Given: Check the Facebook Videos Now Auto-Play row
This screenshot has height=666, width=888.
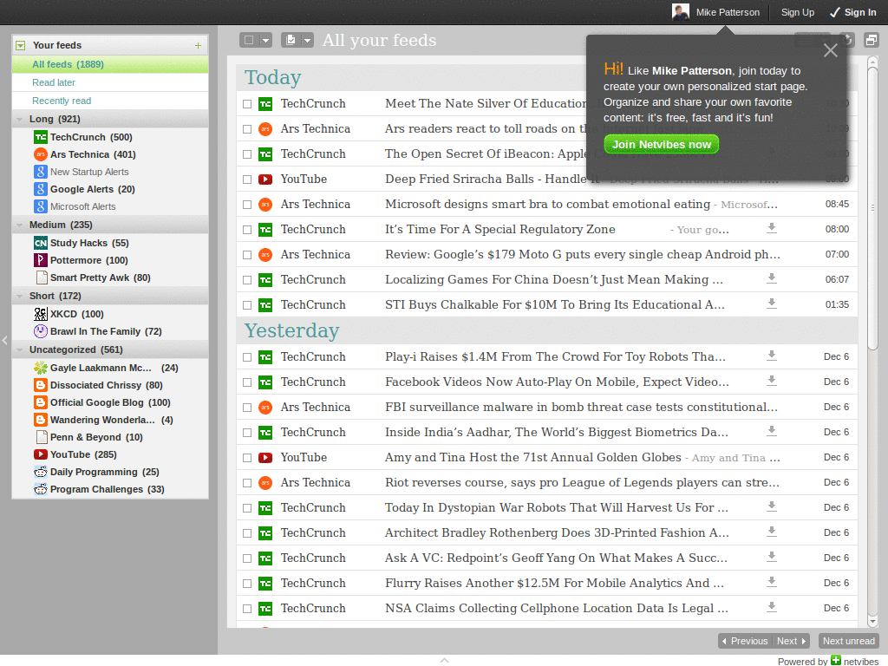Looking at the screenshot, I should point(247,382).
